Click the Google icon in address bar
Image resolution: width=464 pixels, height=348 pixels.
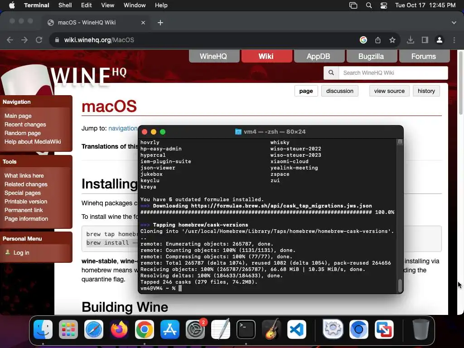tap(363, 40)
